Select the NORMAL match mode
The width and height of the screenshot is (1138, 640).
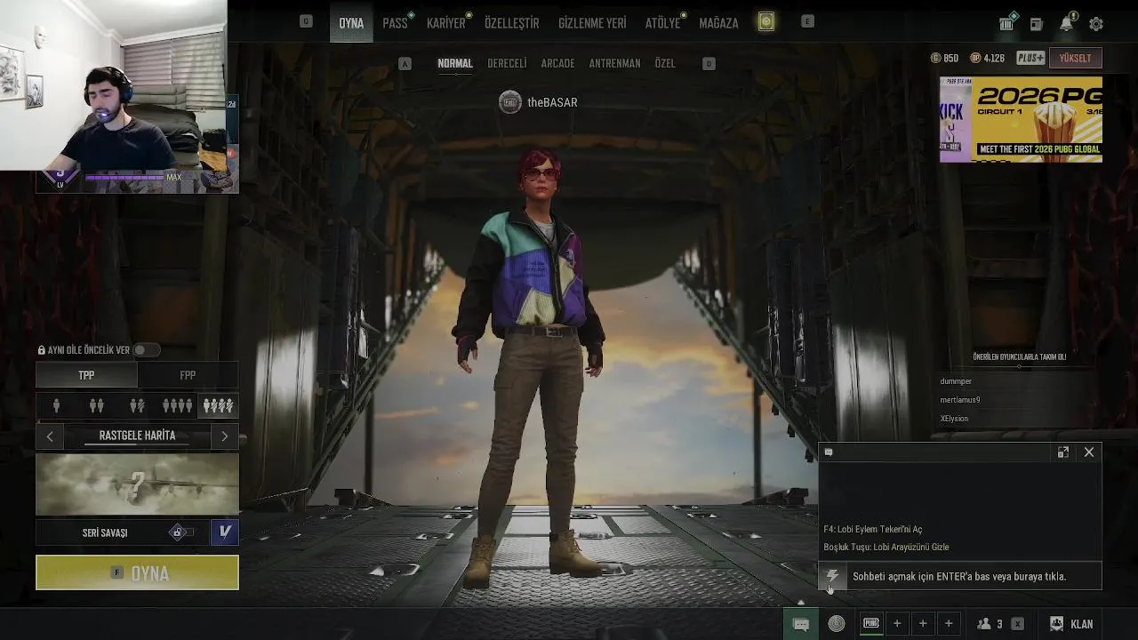(455, 64)
